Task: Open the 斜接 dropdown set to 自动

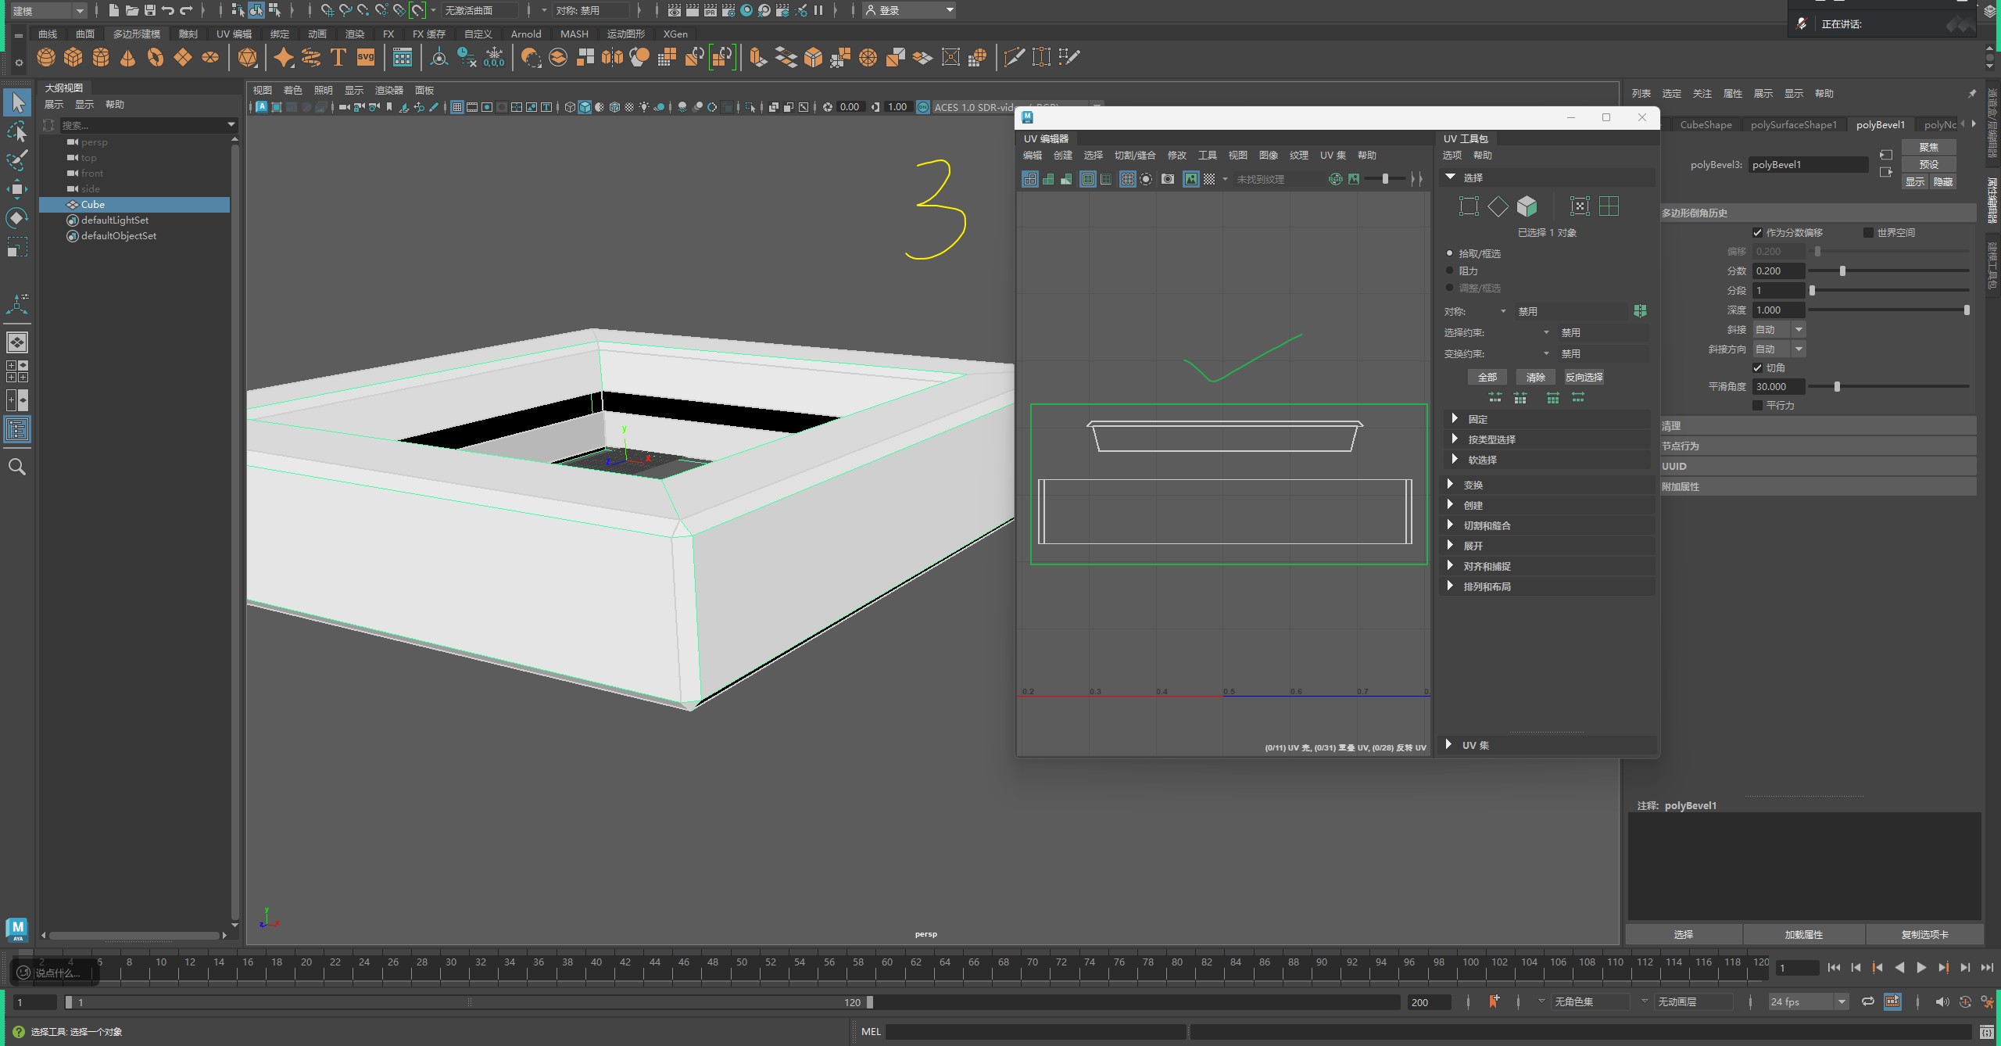Action: (x=1779, y=330)
